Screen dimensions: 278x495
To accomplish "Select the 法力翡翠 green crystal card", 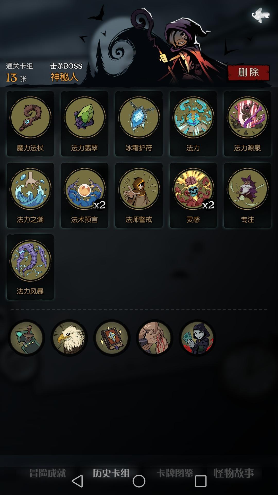I will pos(85,124).
